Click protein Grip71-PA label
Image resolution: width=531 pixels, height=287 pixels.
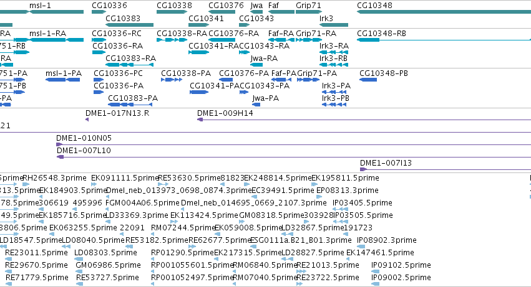317,73
